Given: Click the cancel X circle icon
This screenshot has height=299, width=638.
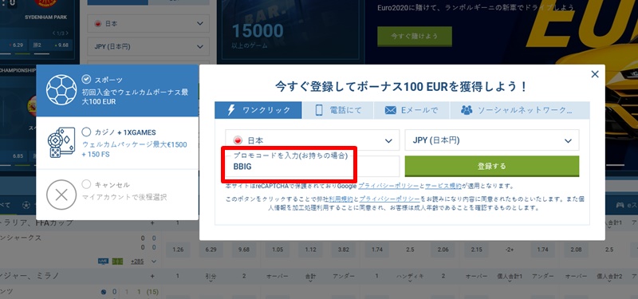Looking at the screenshot, I should [61, 195].
